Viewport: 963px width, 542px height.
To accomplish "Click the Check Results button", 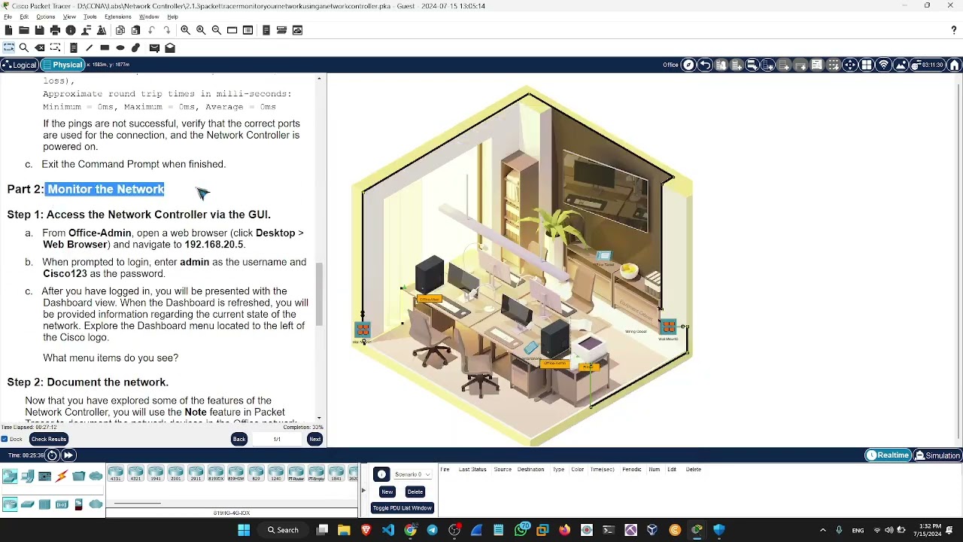I will click(x=49, y=439).
